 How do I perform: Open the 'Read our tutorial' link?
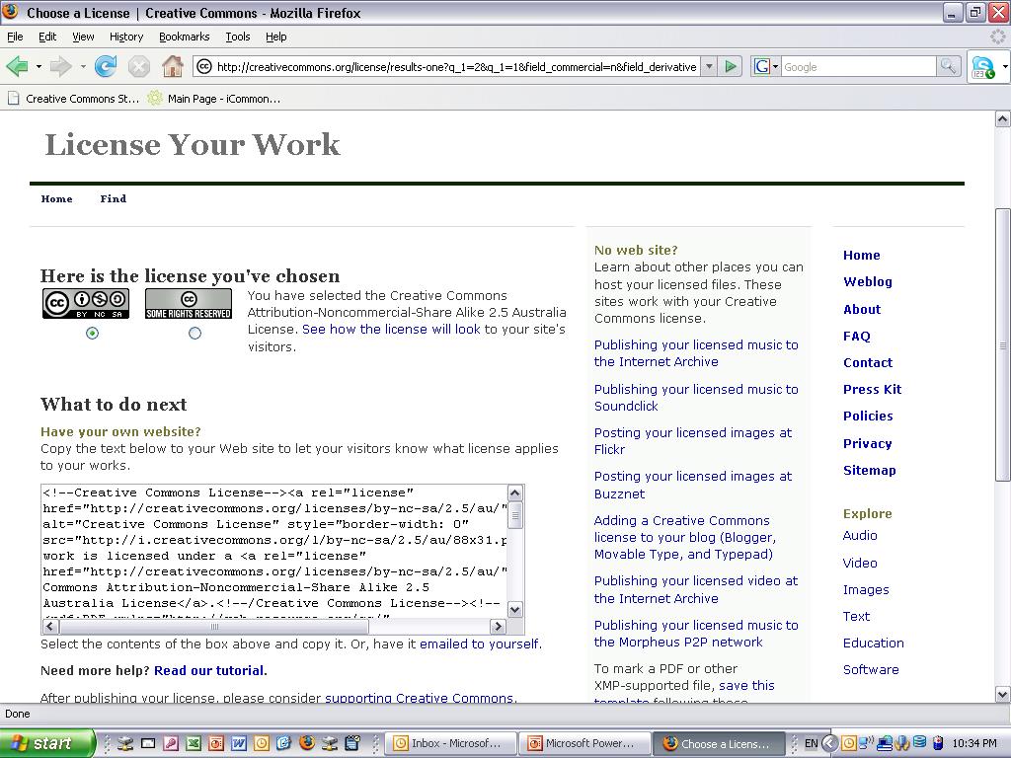209,670
